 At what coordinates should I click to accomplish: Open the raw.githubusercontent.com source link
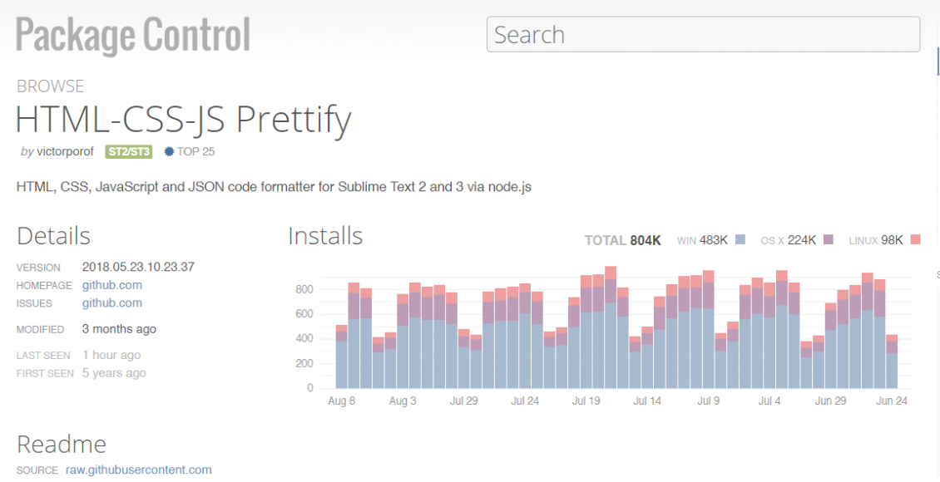pos(138,470)
